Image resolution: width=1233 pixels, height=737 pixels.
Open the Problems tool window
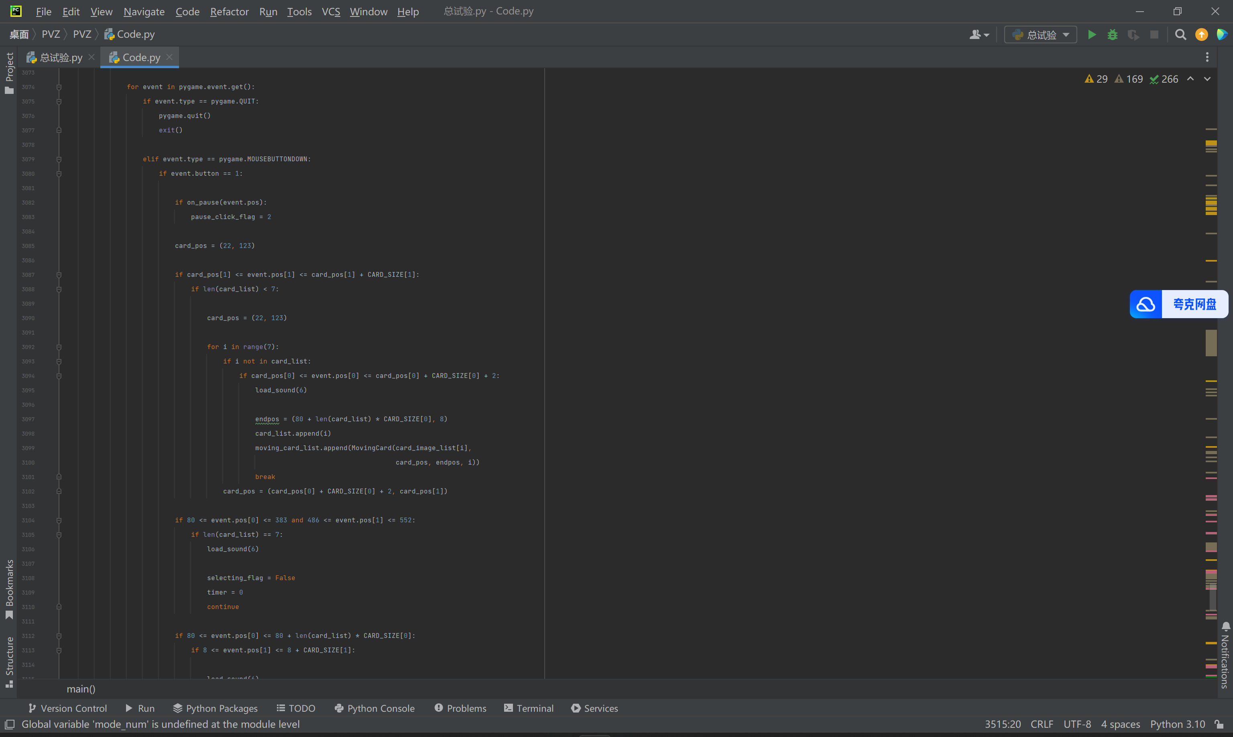[x=460, y=708]
